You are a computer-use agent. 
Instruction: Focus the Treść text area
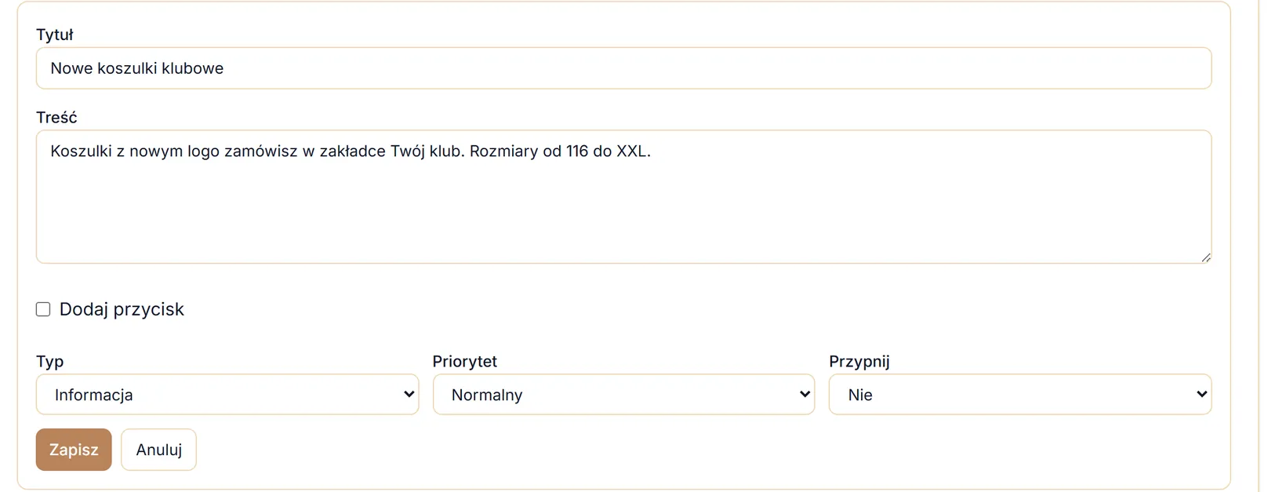pos(623,197)
